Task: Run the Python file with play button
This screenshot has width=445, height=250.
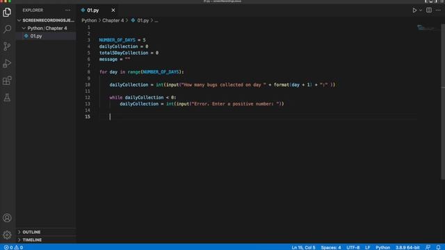Action: click(414, 10)
